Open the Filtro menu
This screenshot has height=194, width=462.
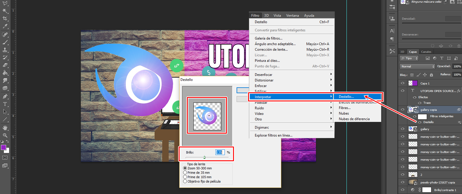click(x=255, y=16)
